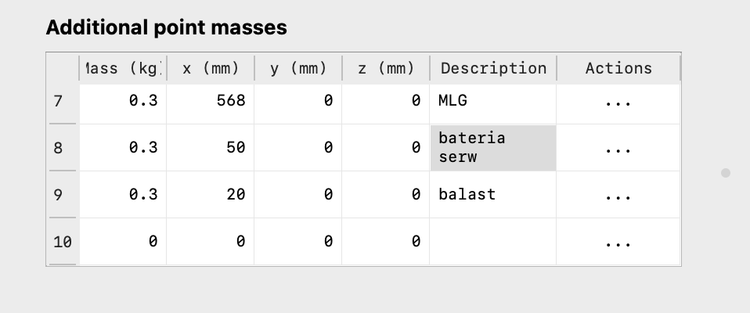Select row header number 7
750x313 pixels.
pos(63,101)
